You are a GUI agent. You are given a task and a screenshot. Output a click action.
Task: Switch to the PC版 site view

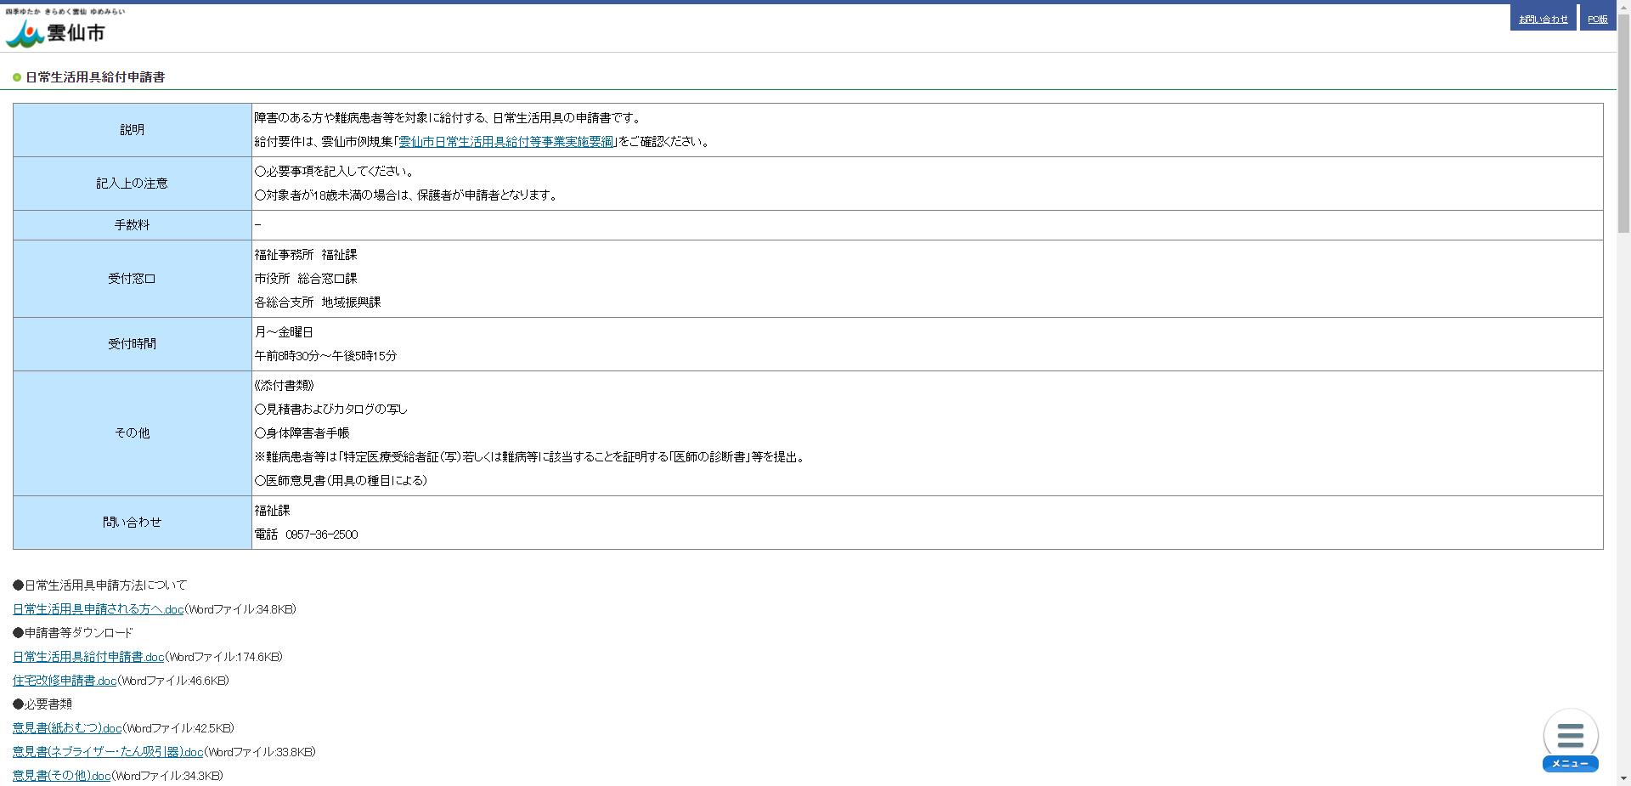point(1597,19)
